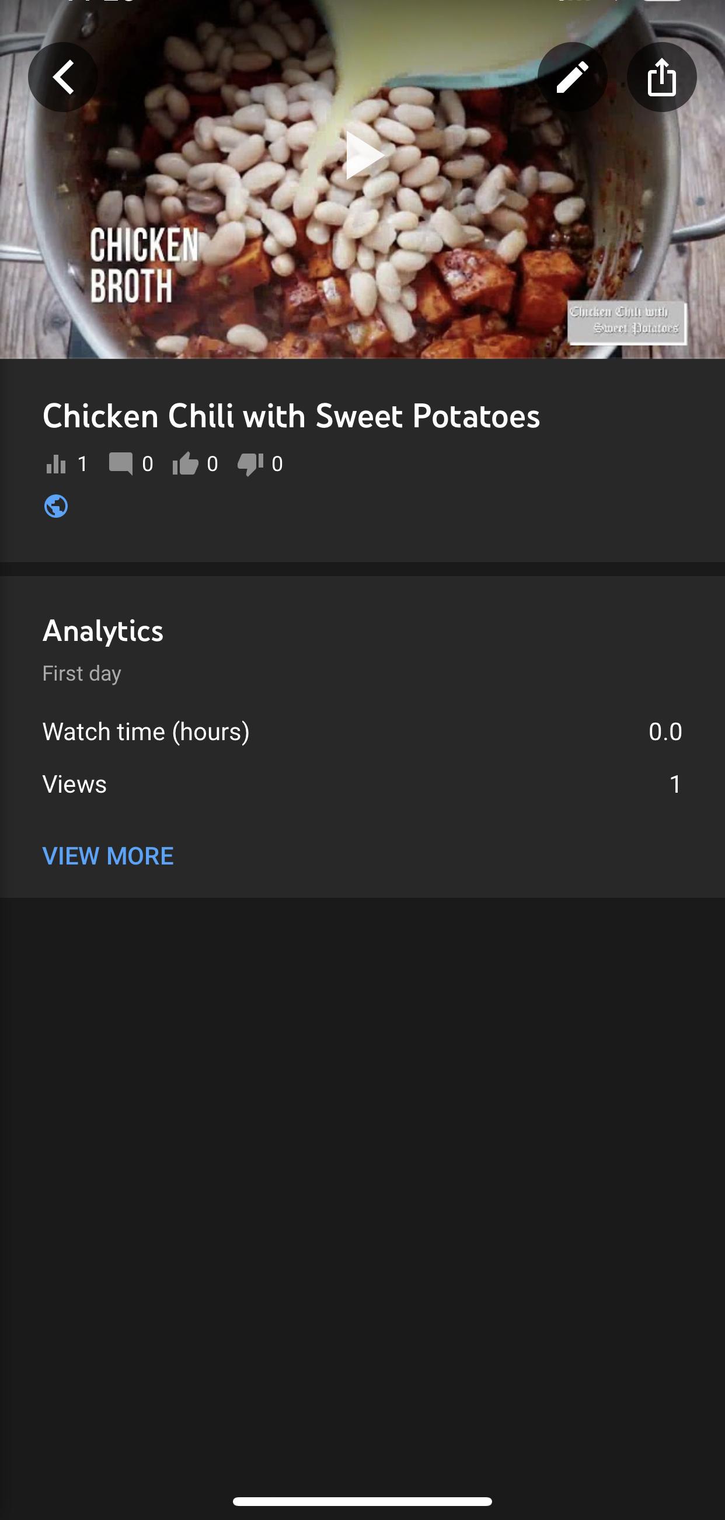Image resolution: width=725 pixels, height=1520 pixels.
Task: Tap the CHICKEN BROTH caption in thumbnail
Action: (144, 265)
